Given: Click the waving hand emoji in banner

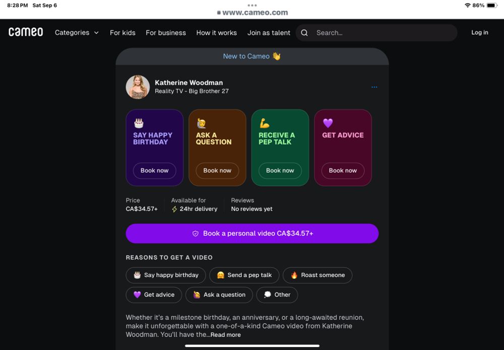Looking at the screenshot, I should coord(276,56).
